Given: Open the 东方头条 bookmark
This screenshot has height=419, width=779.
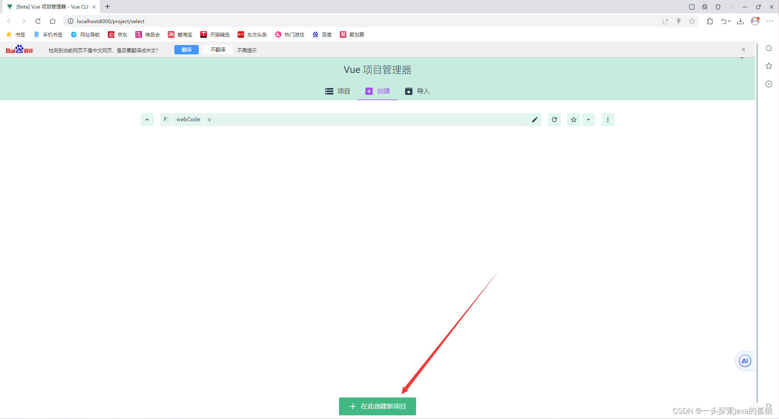Looking at the screenshot, I should click(252, 34).
